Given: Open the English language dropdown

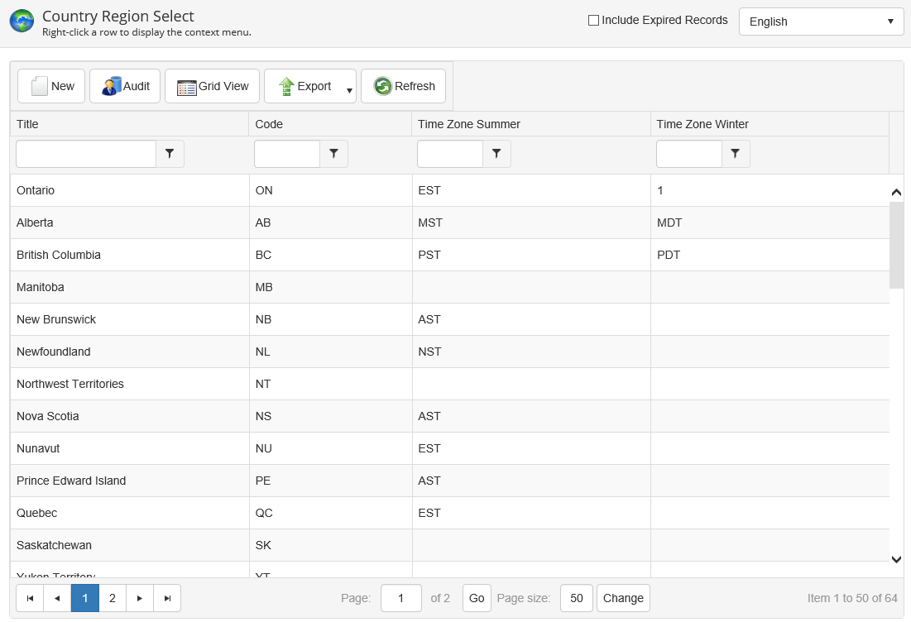Looking at the screenshot, I should (x=821, y=22).
